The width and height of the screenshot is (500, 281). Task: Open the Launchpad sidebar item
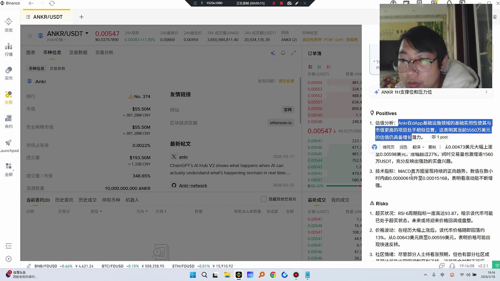click(x=9, y=146)
